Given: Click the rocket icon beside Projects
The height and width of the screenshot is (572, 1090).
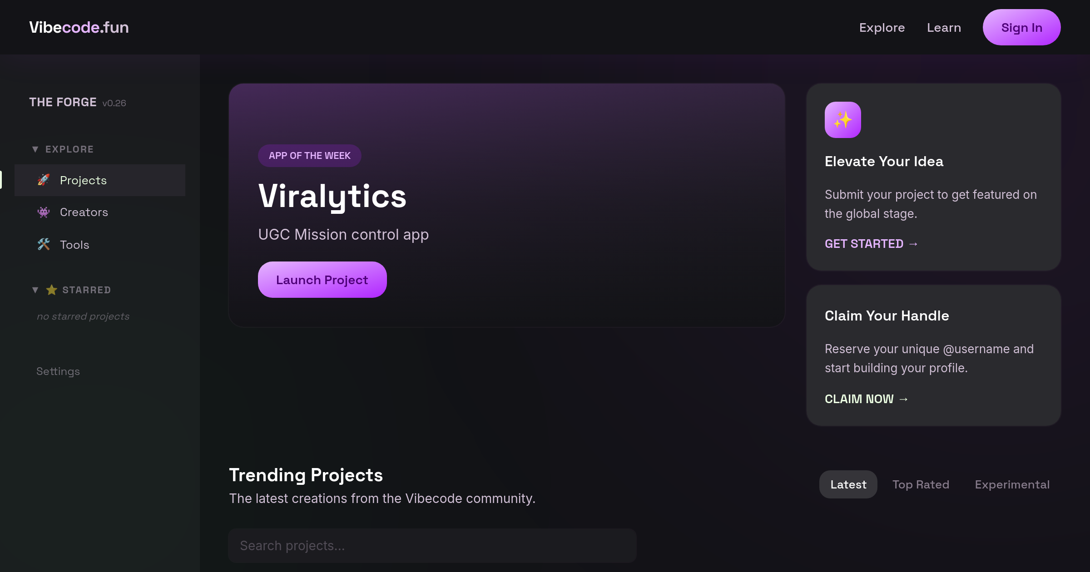Looking at the screenshot, I should coord(44,180).
